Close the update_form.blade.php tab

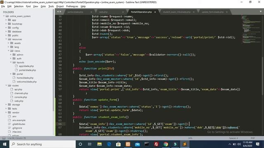[227, 12]
